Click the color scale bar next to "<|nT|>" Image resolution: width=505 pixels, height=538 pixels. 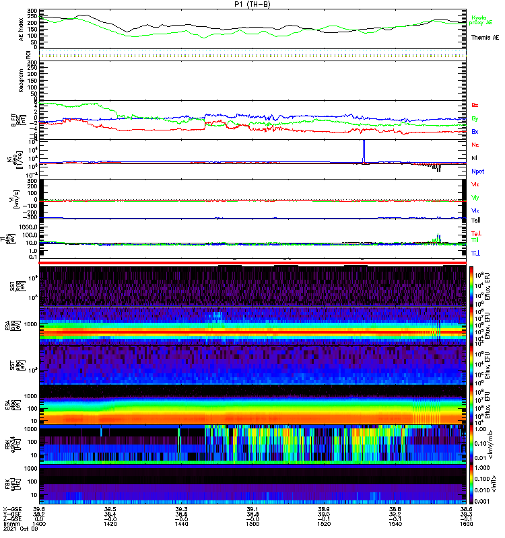click(x=471, y=484)
